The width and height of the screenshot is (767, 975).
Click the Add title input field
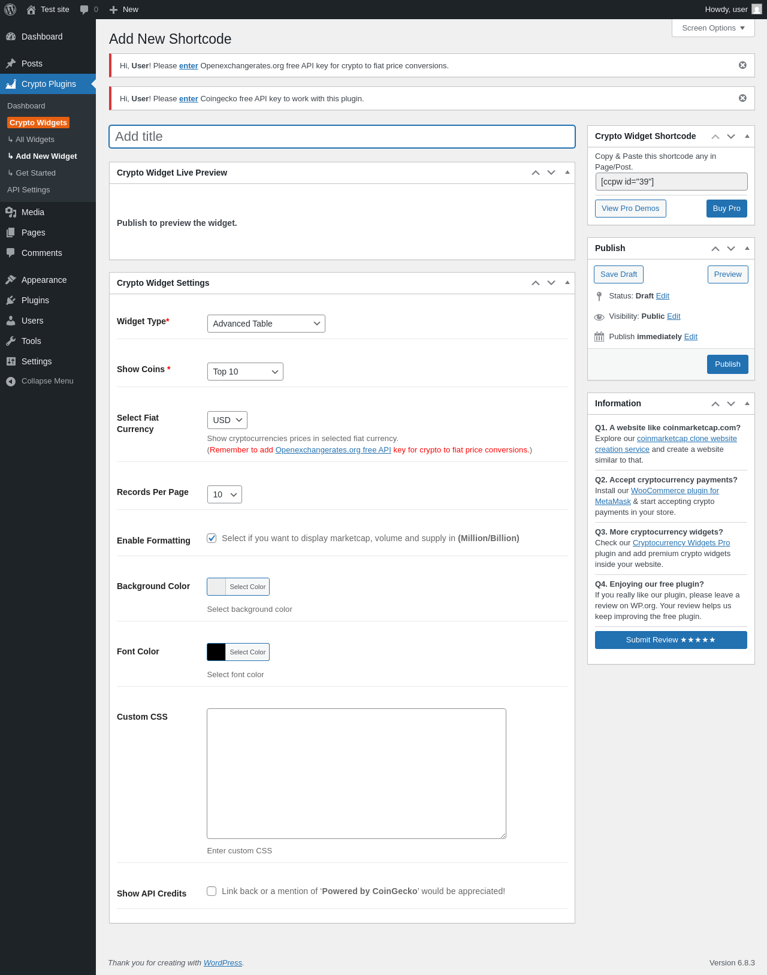coord(342,137)
